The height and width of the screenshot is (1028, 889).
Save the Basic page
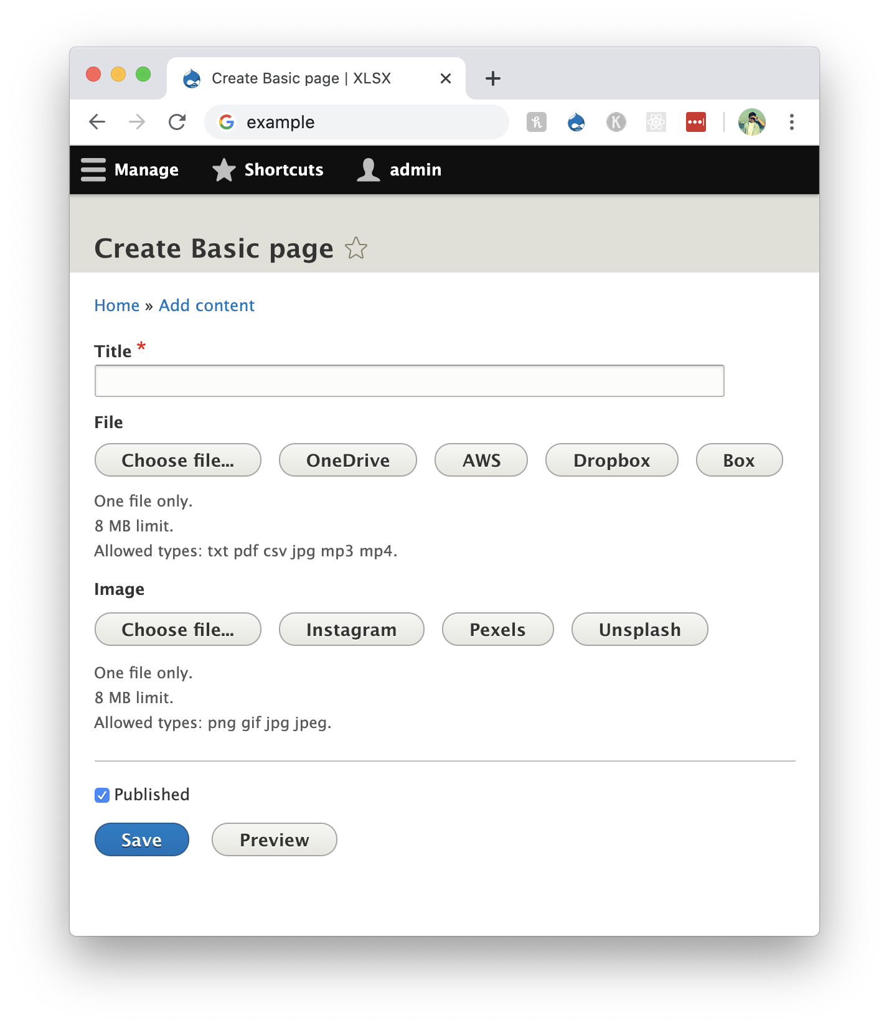click(x=142, y=839)
